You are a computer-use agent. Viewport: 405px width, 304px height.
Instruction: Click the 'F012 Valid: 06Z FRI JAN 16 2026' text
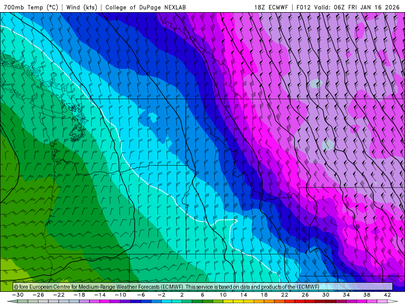348,7
